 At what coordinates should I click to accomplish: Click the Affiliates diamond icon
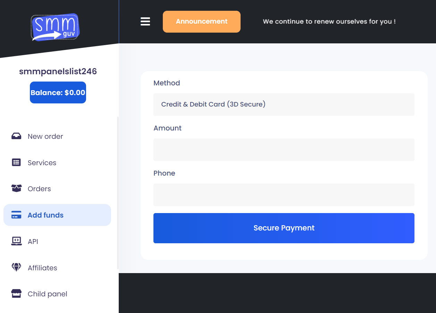[16, 268]
